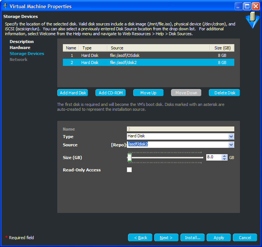The height and width of the screenshot is (247, 262).
Task: Sort by the Name column header
Action: click(x=71, y=48)
